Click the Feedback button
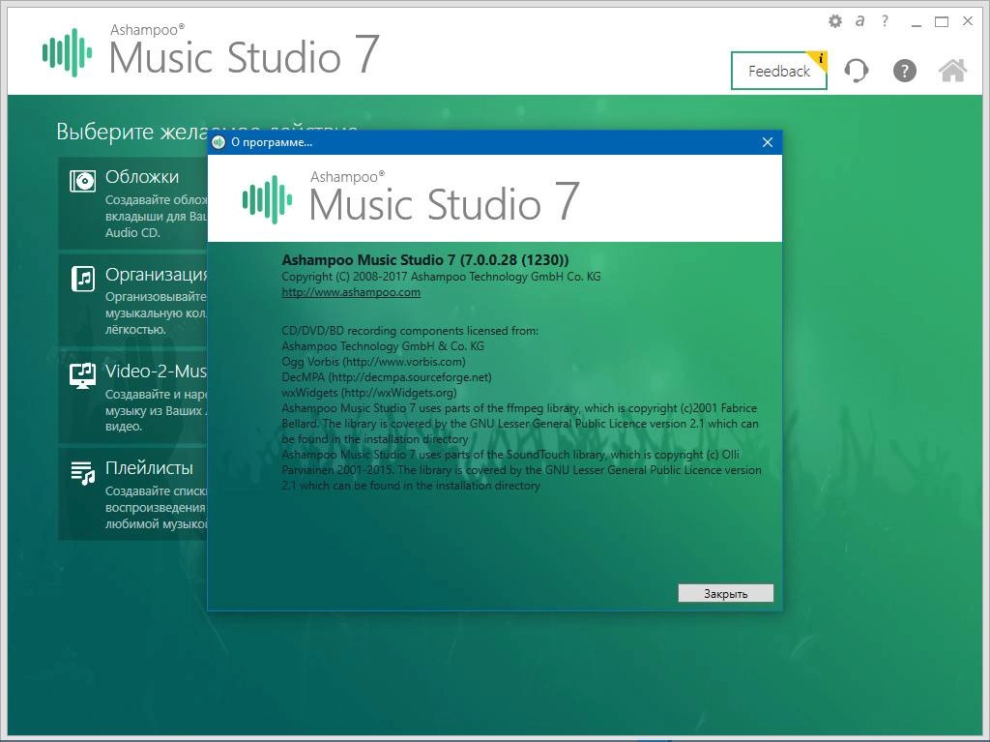 pyautogui.click(x=779, y=71)
